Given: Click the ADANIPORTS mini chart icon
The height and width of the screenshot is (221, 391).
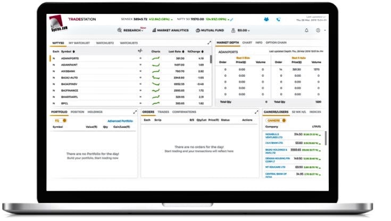Looking at the screenshot, I should 156,58.
